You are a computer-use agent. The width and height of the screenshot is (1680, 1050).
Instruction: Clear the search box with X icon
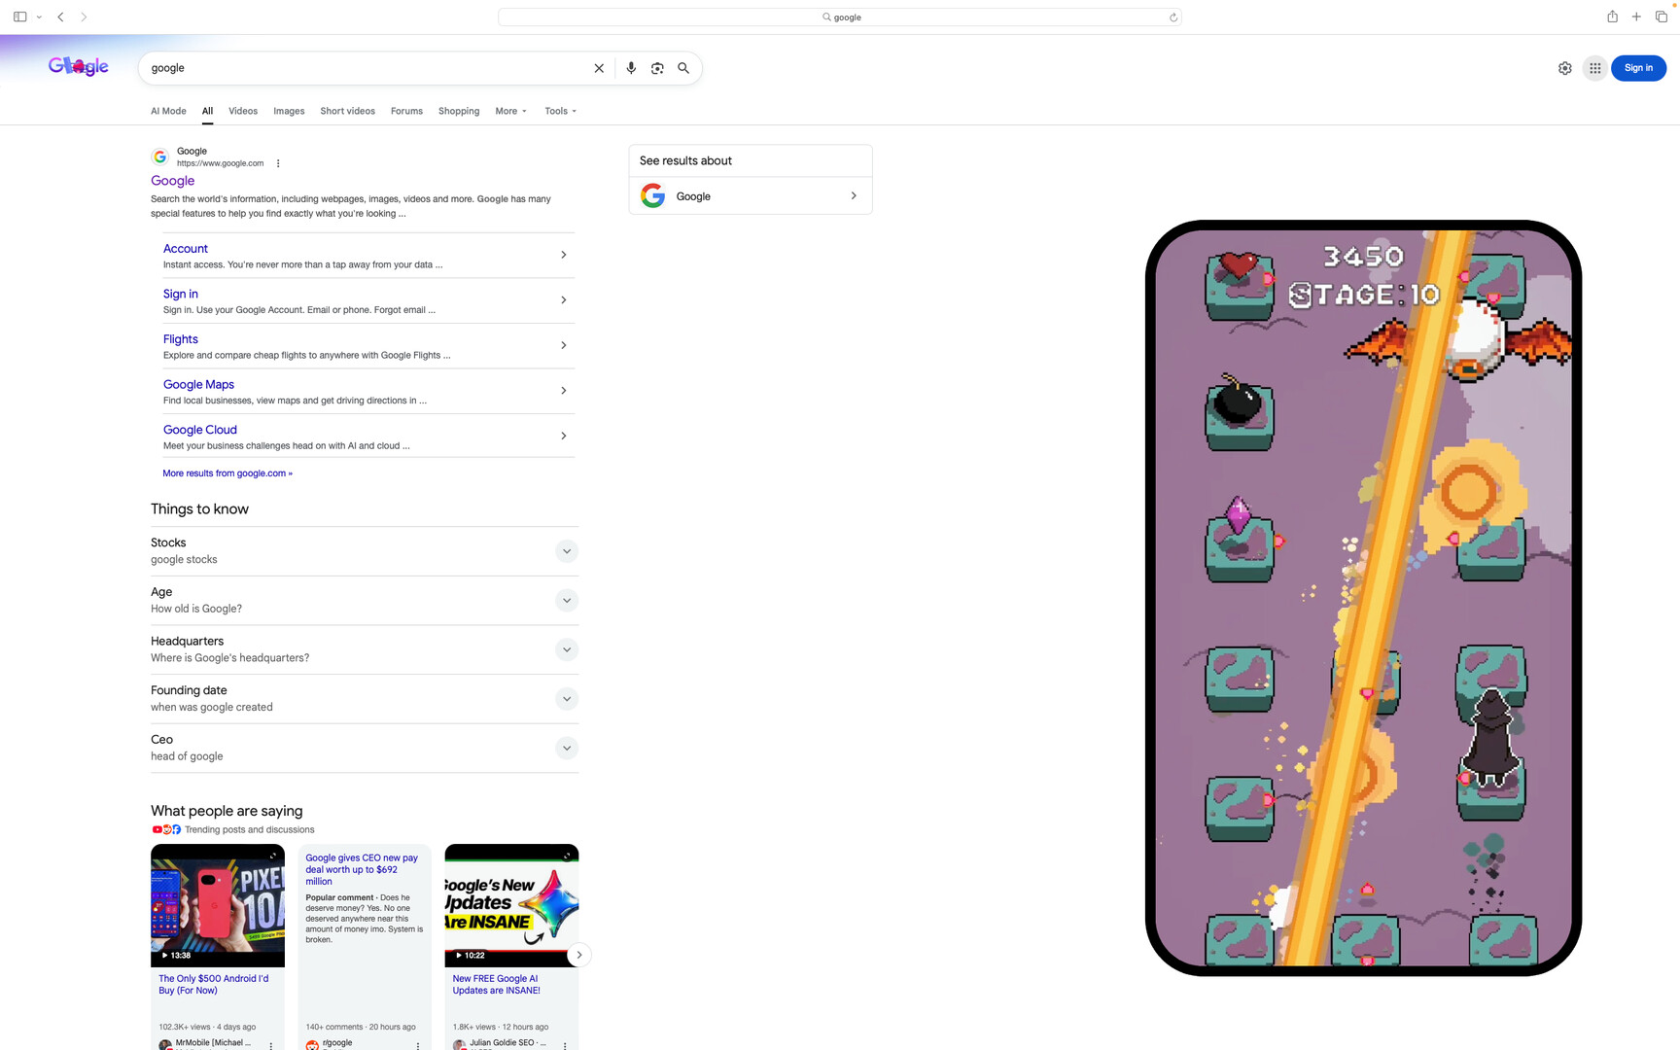[599, 68]
